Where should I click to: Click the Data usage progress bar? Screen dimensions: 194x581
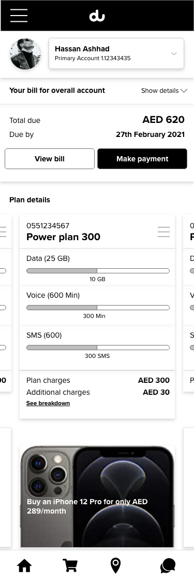click(98, 271)
